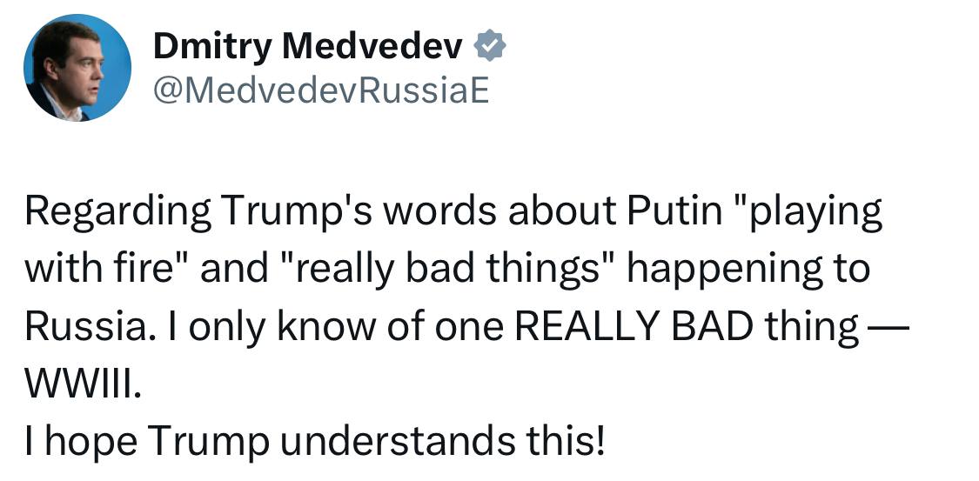Open the Dmitry Medvedev display name
Image resolution: width=979 pixels, height=481 pixels.
(307, 48)
